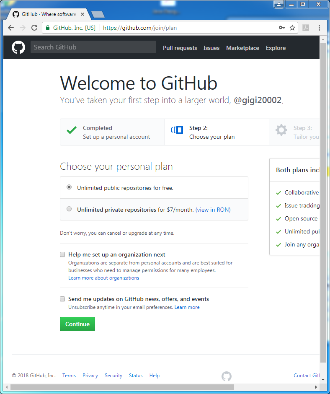Bookmark this page with the star icon
The width and height of the screenshot is (330, 394).
tap(292, 28)
